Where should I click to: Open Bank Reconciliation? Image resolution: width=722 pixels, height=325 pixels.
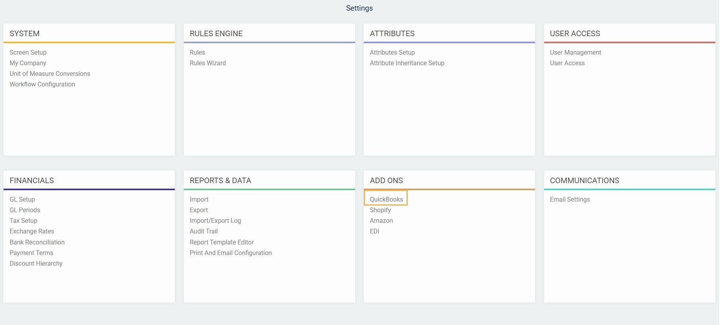37,242
